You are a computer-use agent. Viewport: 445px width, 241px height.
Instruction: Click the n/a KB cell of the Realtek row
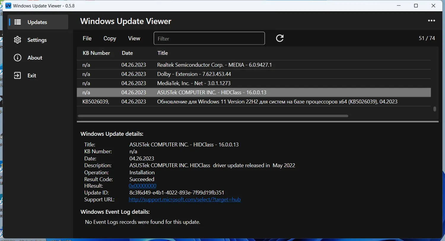[x=86, y=65]
